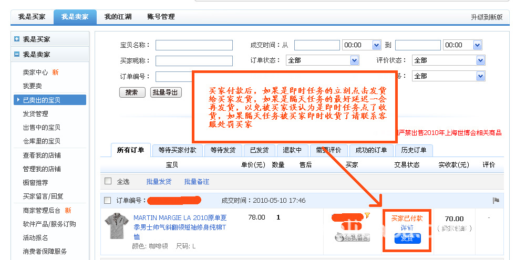The width and height of the screenshot is (526, 260).
Task: Open the 账号管理 tab
Action: pos(161,17)
